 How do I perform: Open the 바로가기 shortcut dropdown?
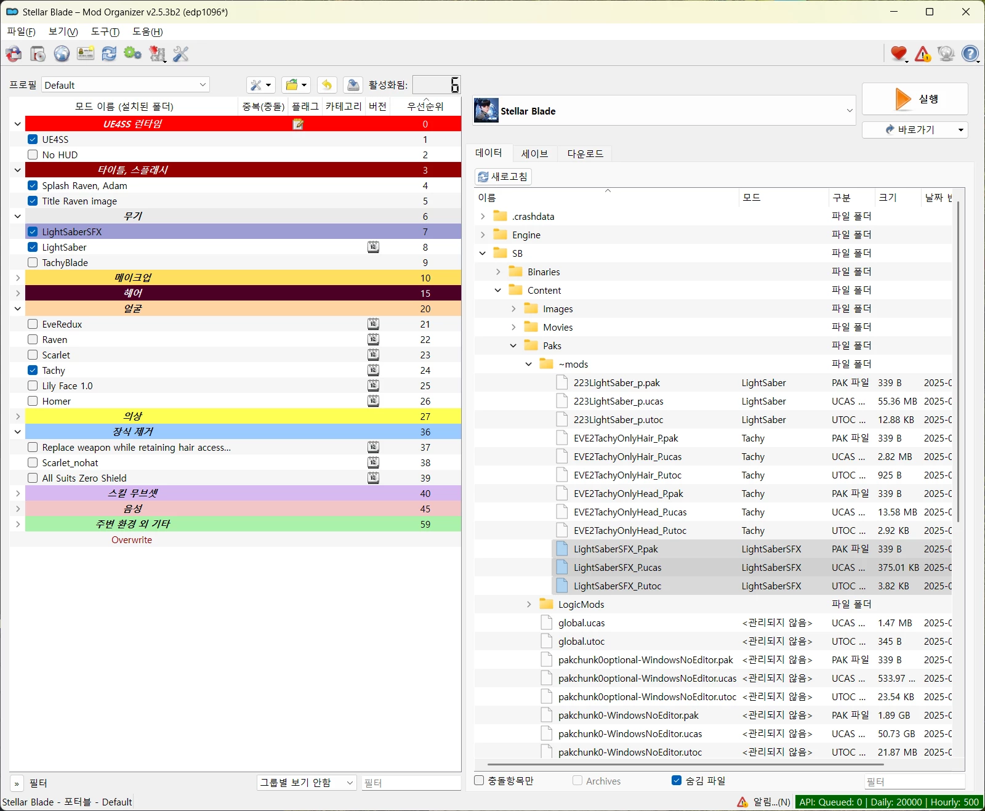coord(961,130)
